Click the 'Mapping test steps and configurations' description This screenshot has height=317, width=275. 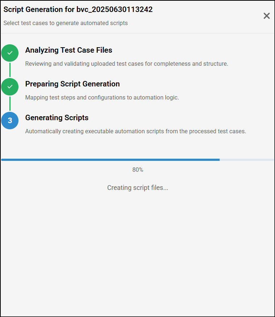point(102,98)
